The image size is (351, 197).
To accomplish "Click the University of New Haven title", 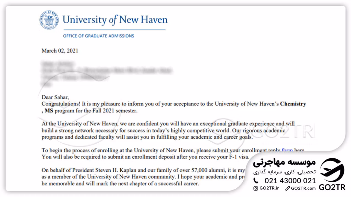I will pos(115,19).
